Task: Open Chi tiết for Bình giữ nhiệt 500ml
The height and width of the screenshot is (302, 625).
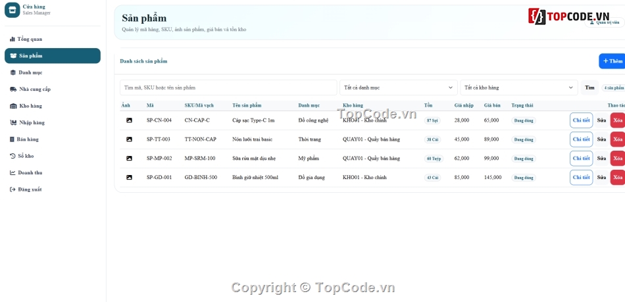Action: 581,177
